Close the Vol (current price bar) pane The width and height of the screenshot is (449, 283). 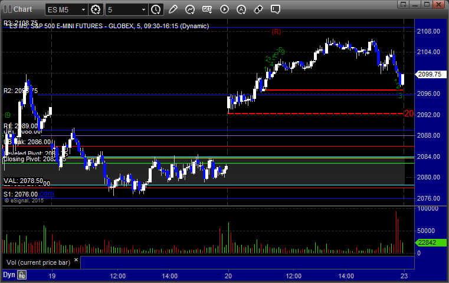coord(76,260)
